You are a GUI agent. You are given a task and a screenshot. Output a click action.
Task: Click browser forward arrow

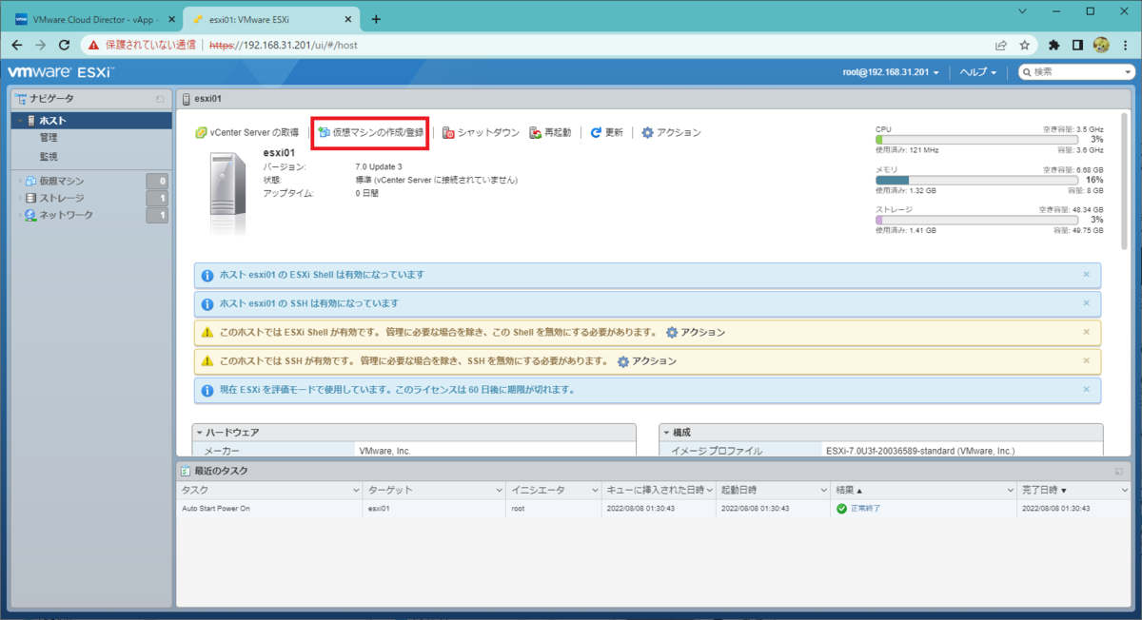(x=41, y=45)
